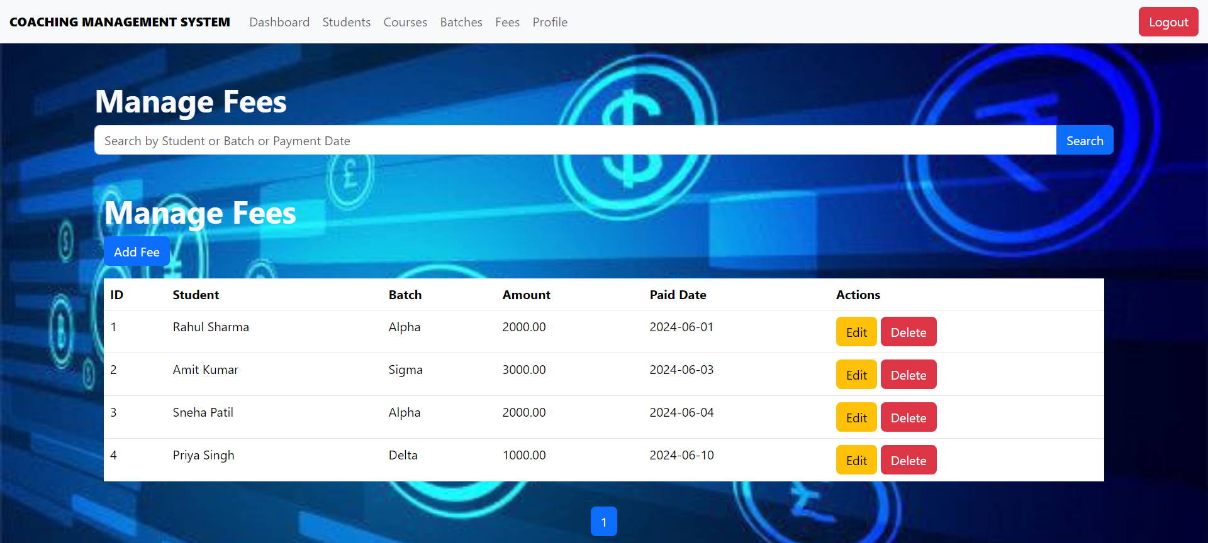The image size is (1208, 543).
Task: Edit Amit Kumar's fee entry
Action: [x=856, y=375]
